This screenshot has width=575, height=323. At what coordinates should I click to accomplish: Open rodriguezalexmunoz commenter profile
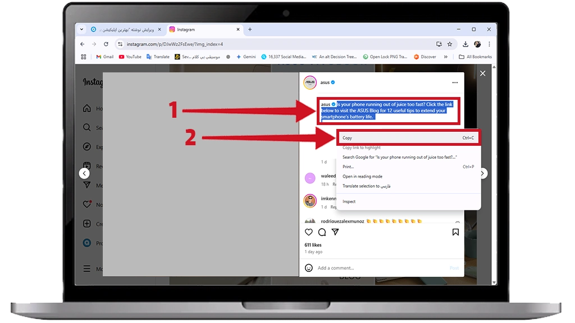coord(343,221)
